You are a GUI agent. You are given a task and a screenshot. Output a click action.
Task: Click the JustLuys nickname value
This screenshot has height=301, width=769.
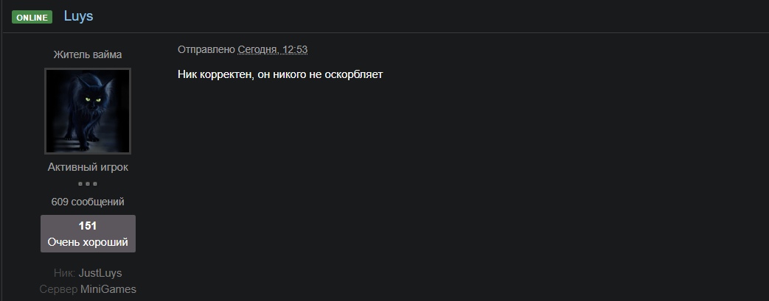[x=100, y=273]
